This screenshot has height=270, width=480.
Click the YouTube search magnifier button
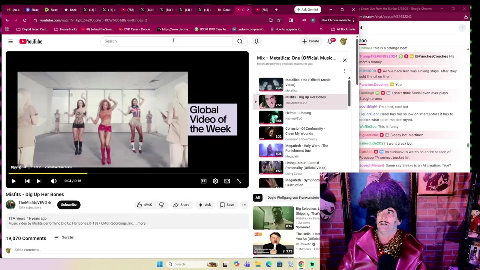pyautogui.click(x=240, y=41)
